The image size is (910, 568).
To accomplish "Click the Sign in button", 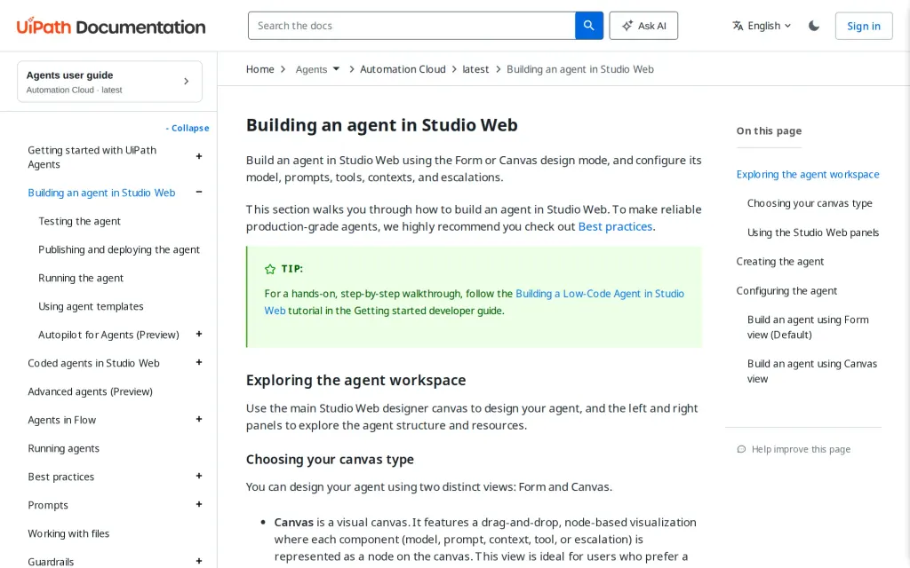I will 864,26.
